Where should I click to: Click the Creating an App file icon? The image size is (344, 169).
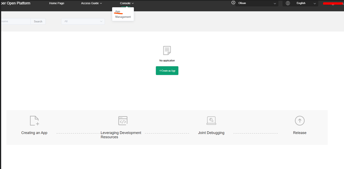point(34,121)
